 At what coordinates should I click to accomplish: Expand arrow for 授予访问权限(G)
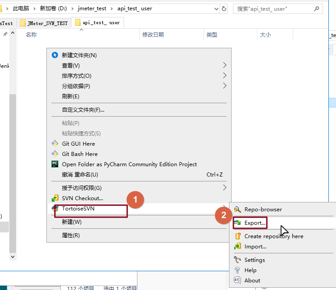point(224,187)
